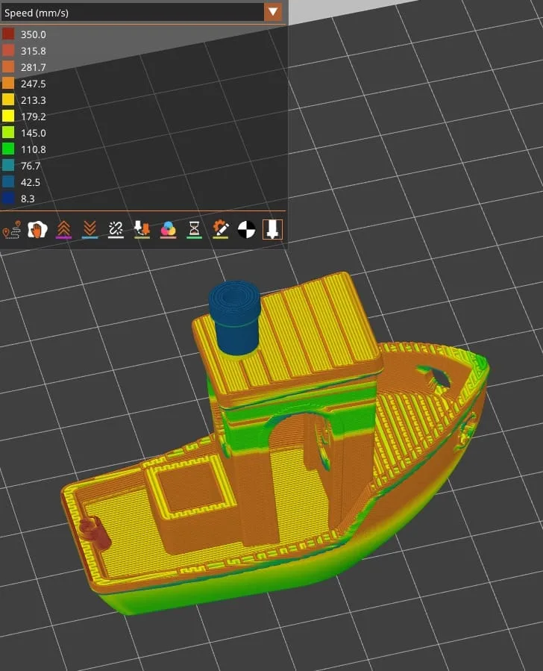Click the 76.7 teal color swatch
Image resolution: width=543 pixels, height=671 pixels.
pos(8,166)
